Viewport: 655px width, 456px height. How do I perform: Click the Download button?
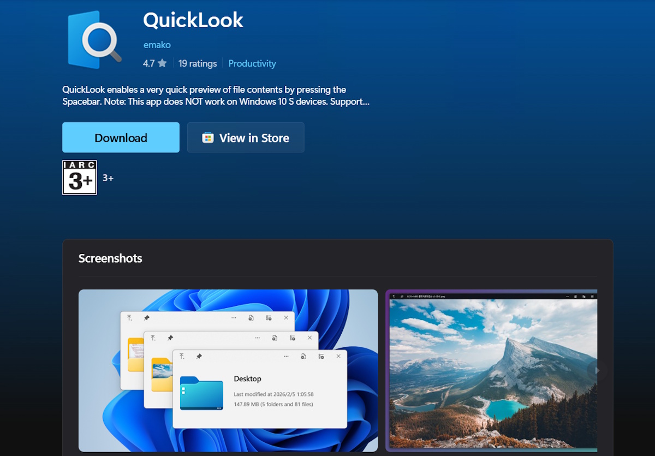click(121, 138)
